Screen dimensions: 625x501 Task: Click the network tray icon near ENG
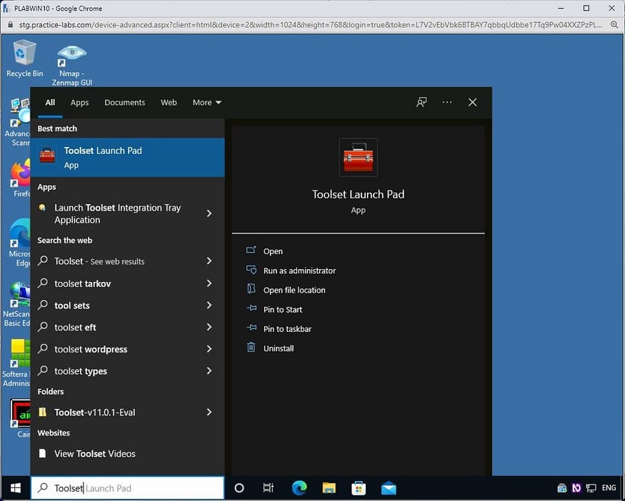(591, 488)
